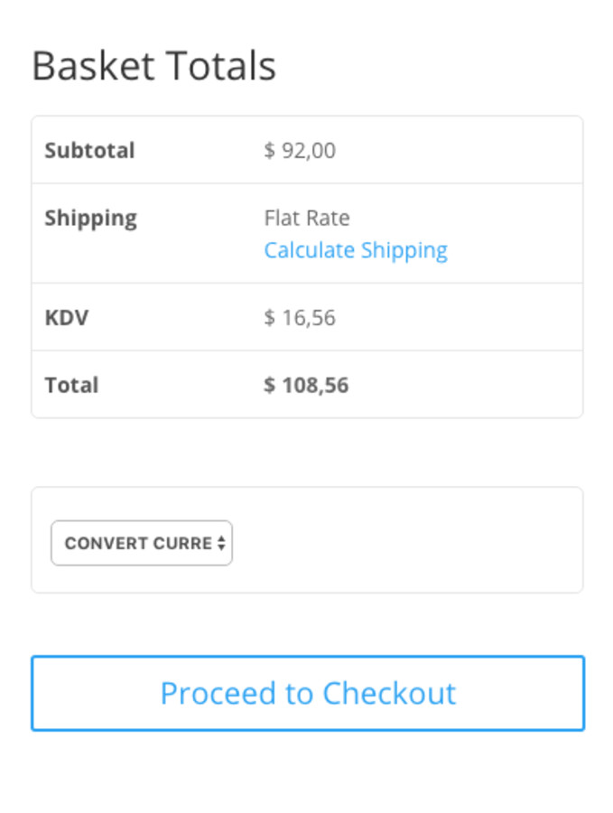613x813 pixels.
Task: Click the dollar sign in the KDV value
Action: pyautogui.click(x=269, y=317)
